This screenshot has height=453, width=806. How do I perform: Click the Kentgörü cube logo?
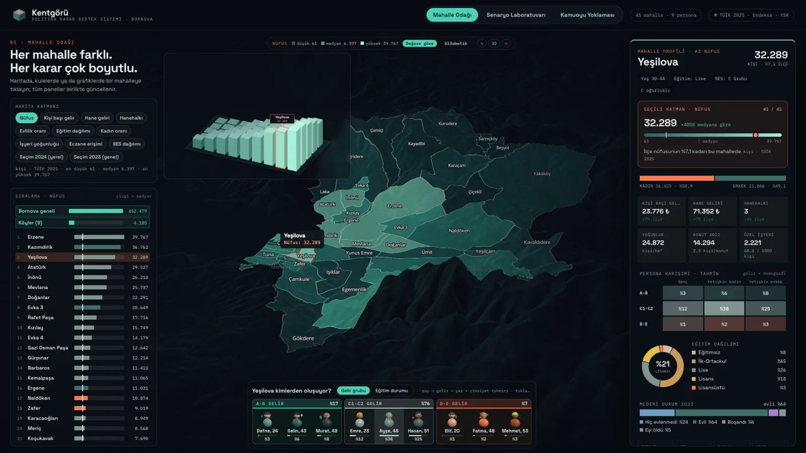(19, 15)
